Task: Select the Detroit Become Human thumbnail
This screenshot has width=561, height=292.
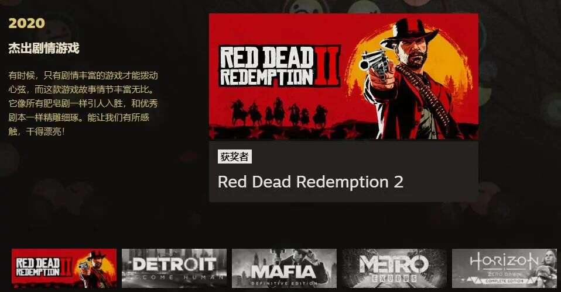Action: pos(175,269)
